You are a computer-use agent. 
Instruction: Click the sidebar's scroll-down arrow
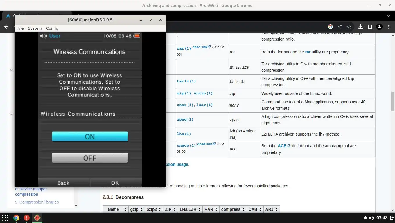point(76,206)
